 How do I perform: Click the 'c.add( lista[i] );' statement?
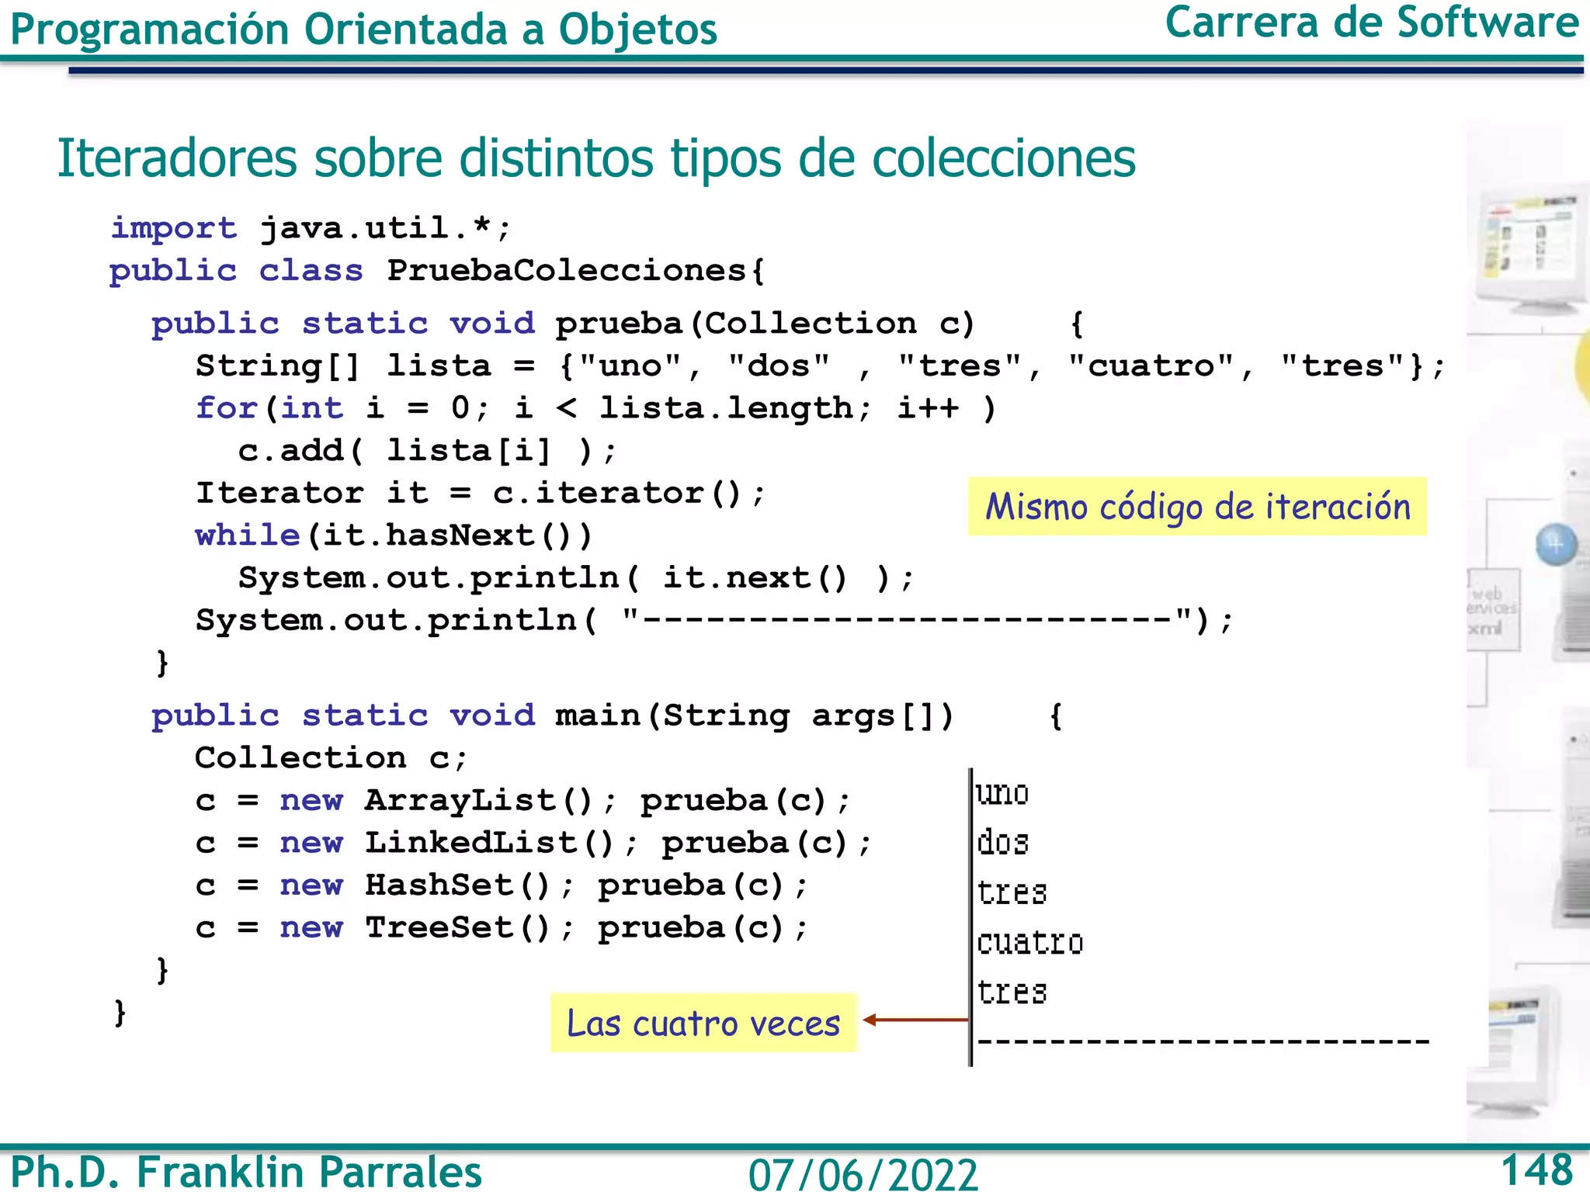point(427,451)
